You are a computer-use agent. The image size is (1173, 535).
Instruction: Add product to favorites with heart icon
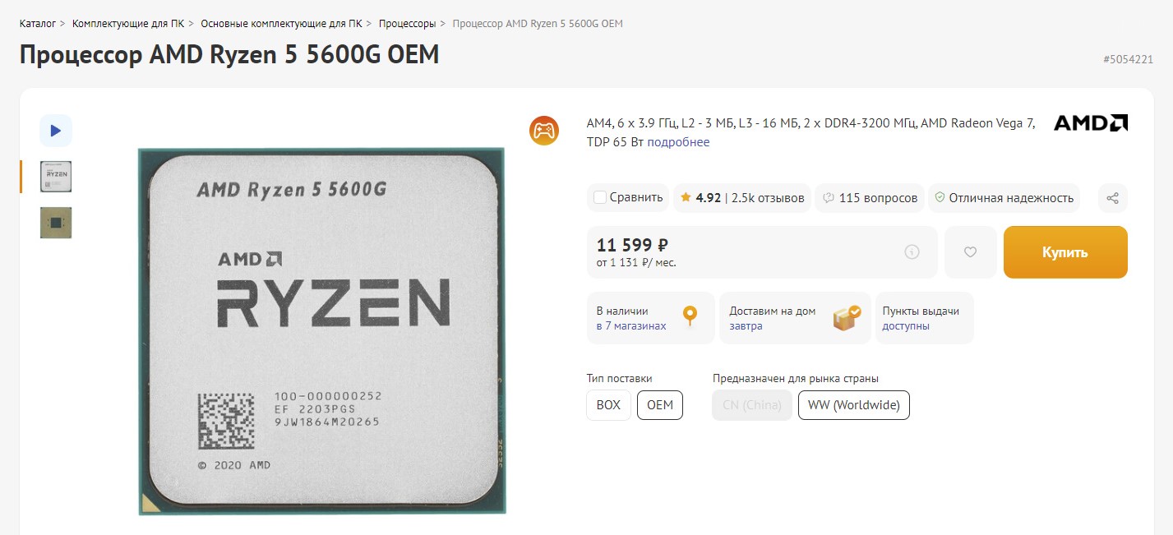970,252
